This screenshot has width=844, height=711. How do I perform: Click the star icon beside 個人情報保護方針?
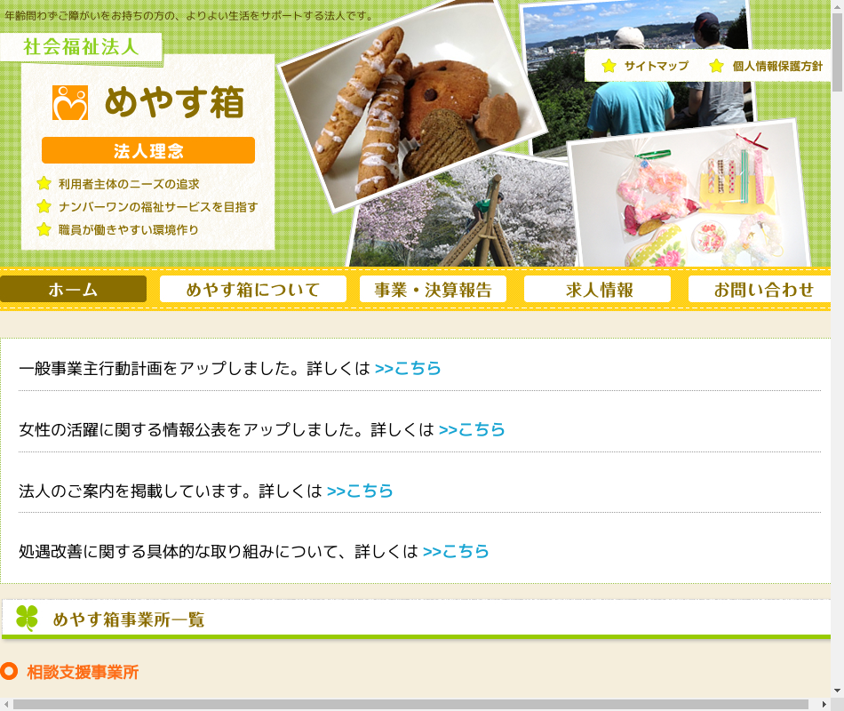[716, 66]
